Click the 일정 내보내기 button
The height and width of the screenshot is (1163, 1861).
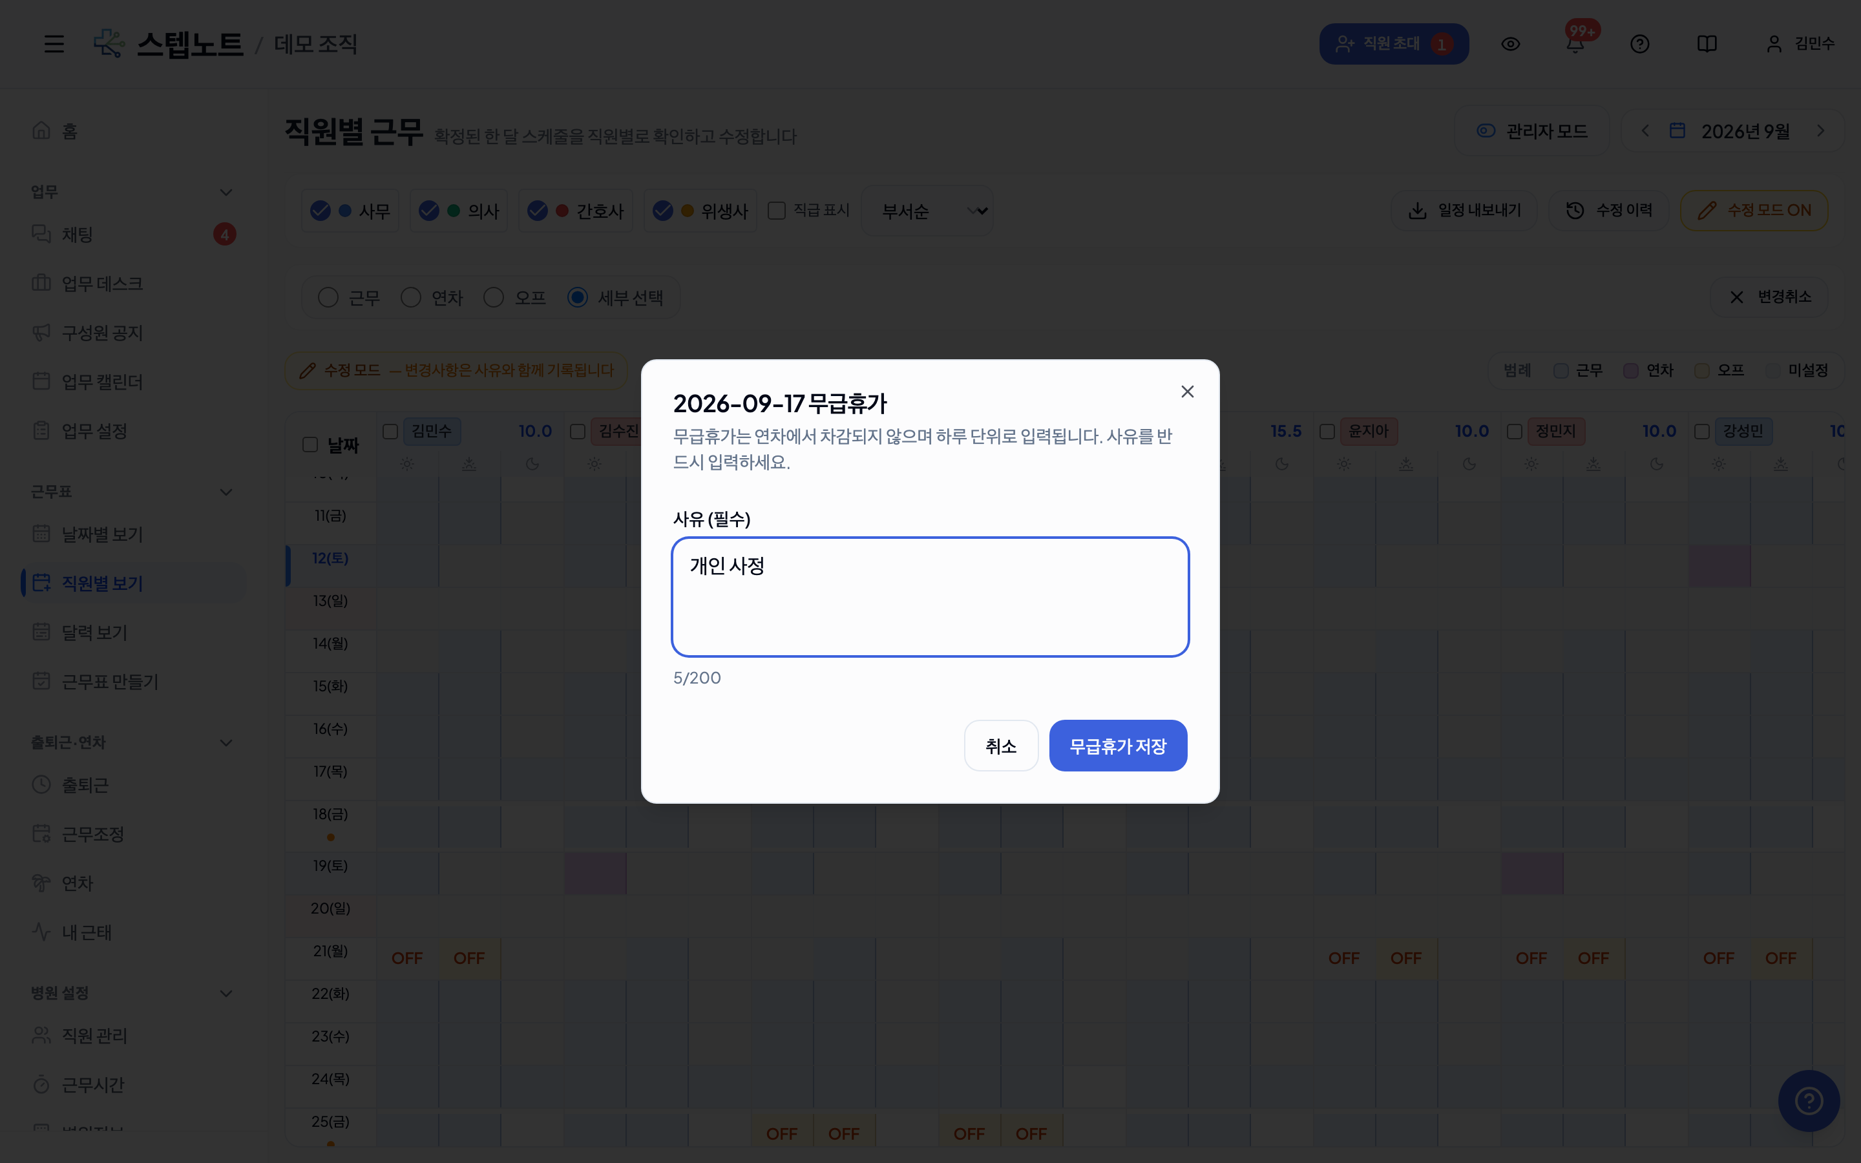(x=1464, y=211)
